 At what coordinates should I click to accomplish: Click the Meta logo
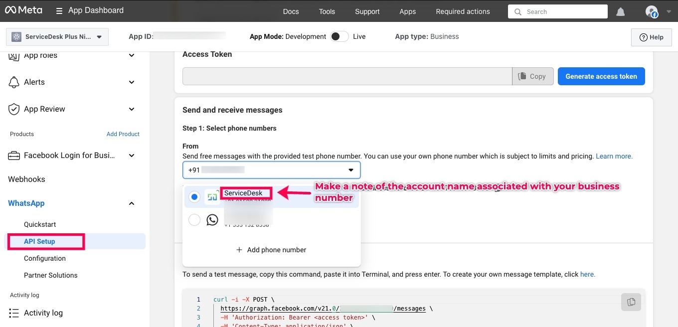[x=23, y=10]
